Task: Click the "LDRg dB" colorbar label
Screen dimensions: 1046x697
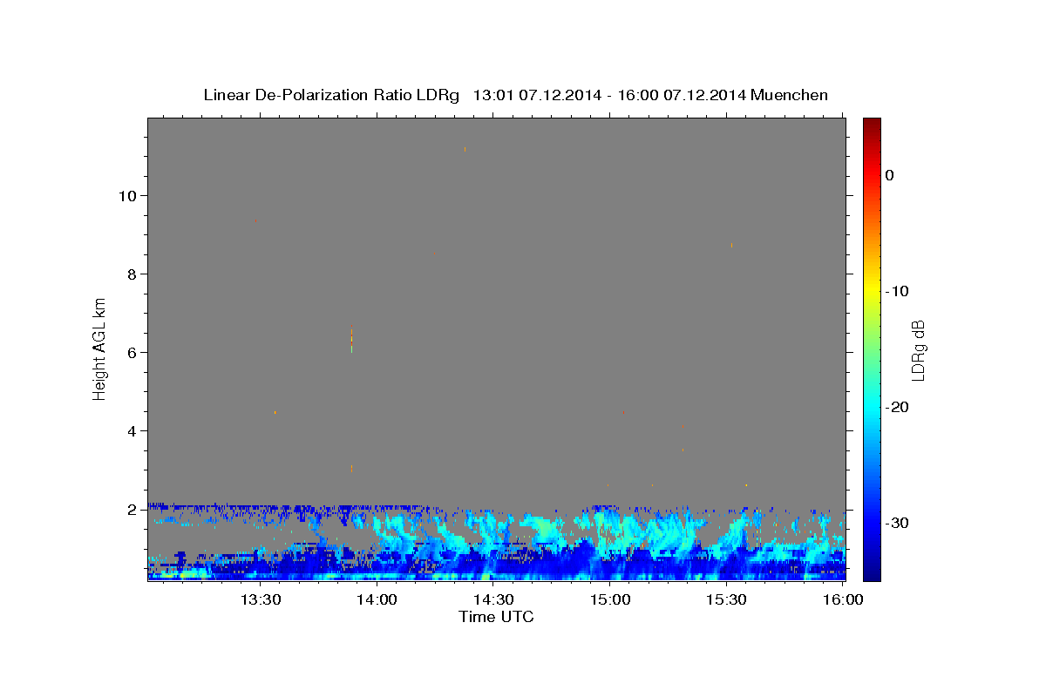Action: [918, 350]
